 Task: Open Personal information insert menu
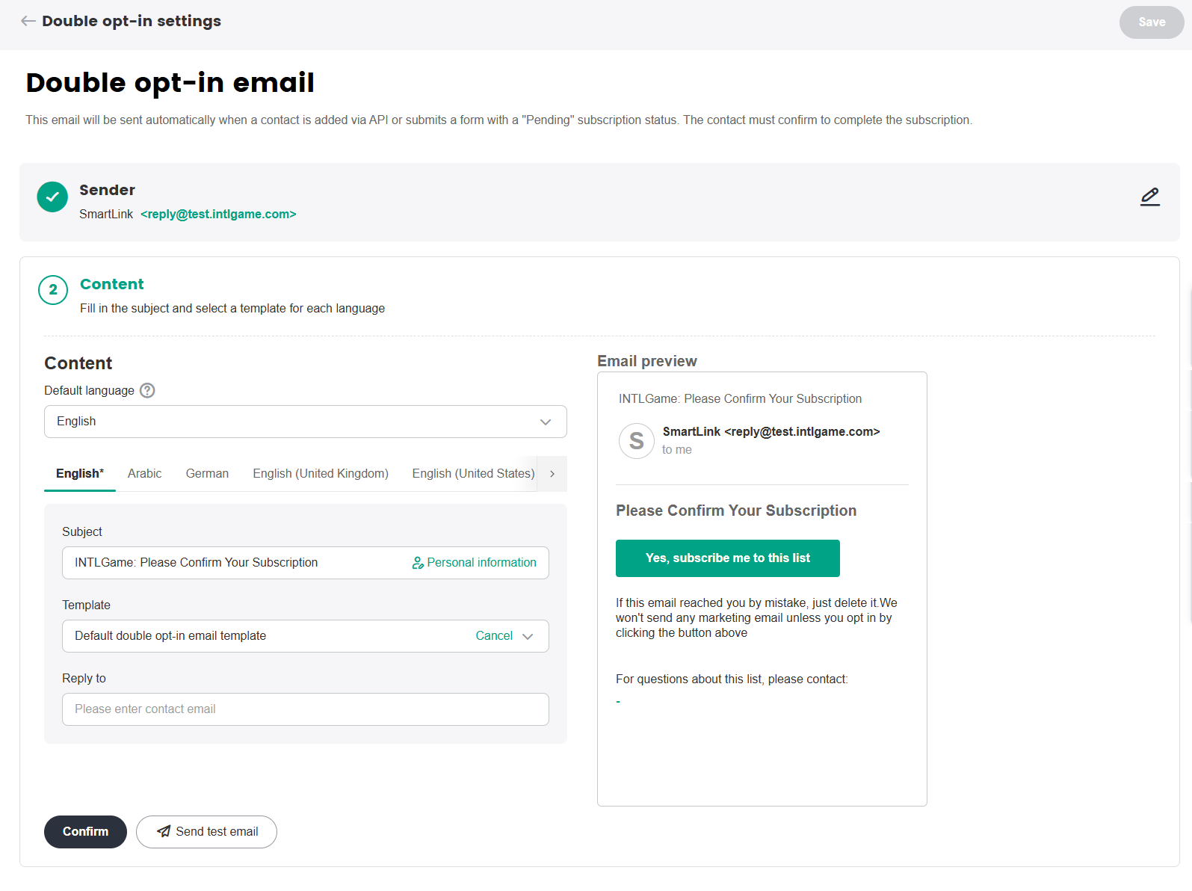coord(475,563)
